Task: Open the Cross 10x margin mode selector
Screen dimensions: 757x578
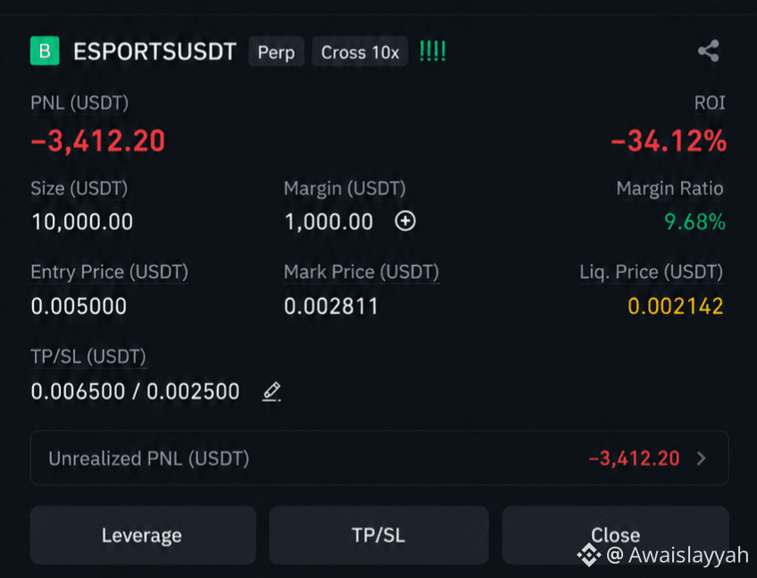Action: pyautogui.click(x=360, y=52)
